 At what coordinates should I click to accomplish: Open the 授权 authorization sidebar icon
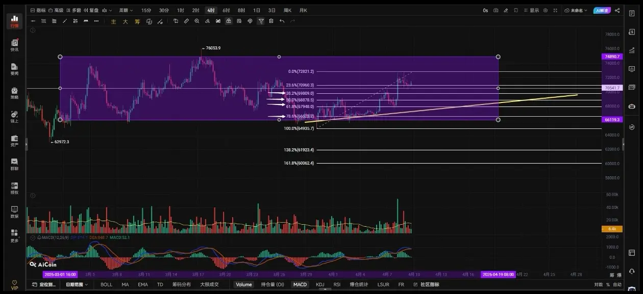[14, 188]
